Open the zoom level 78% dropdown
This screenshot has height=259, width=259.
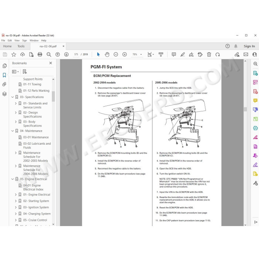click(x=141, y=54)
